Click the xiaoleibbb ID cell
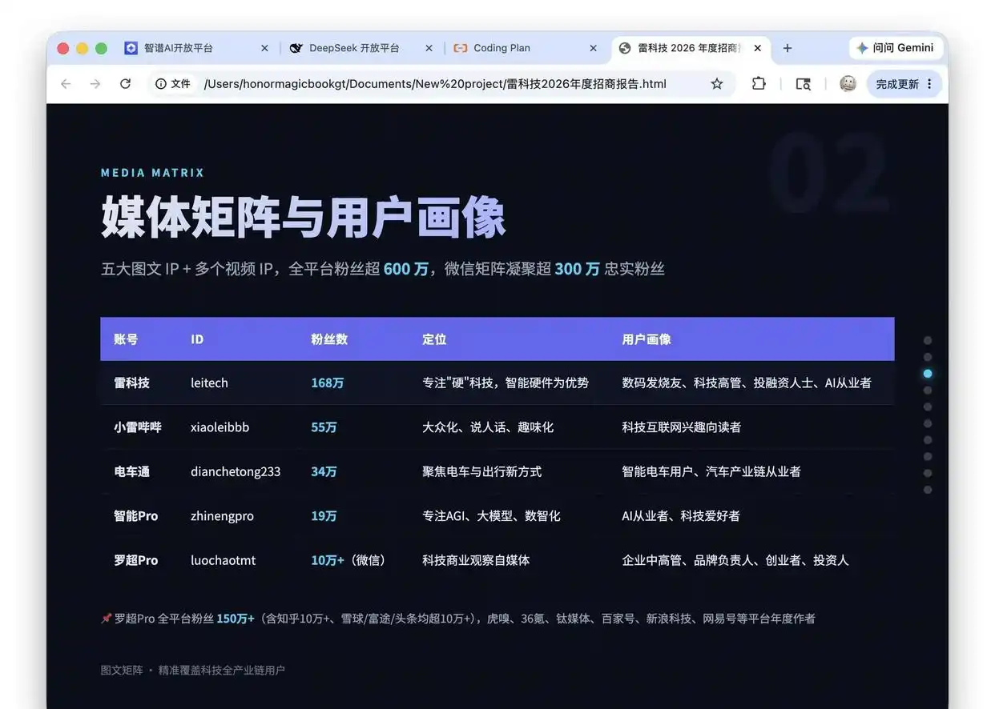The image size is (995, 709). pyautogui.click(x=220, y=427)
